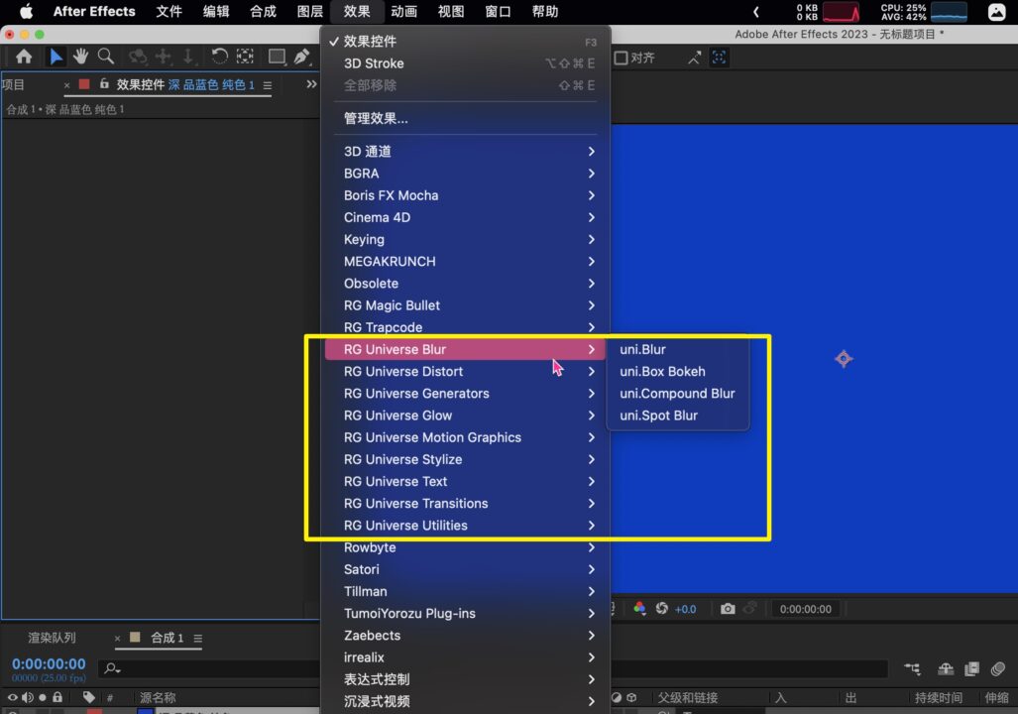Image resolution: width=1018 pixels, height=714 pixels.
Task: Click the Home icon in the toolbar
Action: pyautogui.click(x=24, y=58)
